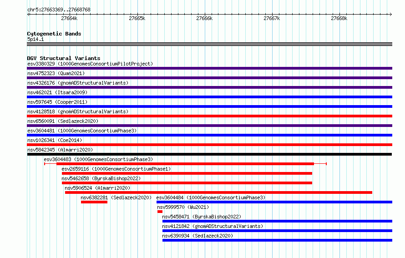Viewport: 405px width, 258px height.
Task: Select the long red bar of nsv5906524
Action: tap(218, 192)
